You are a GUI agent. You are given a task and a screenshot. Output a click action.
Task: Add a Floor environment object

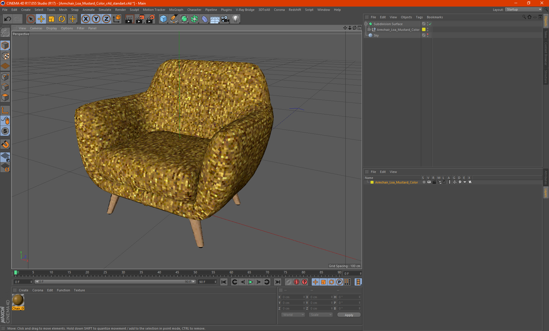[215, 19]
